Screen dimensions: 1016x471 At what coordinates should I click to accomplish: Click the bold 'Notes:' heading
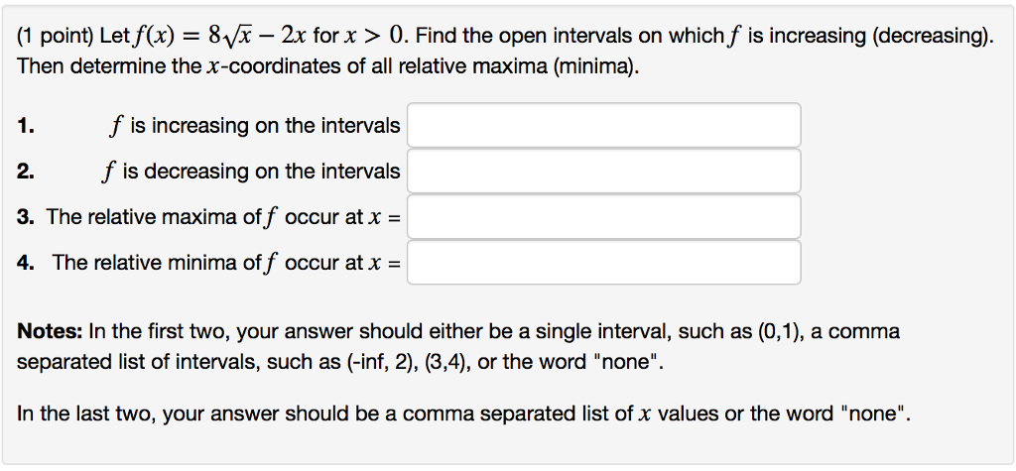(x=51, y=331)
